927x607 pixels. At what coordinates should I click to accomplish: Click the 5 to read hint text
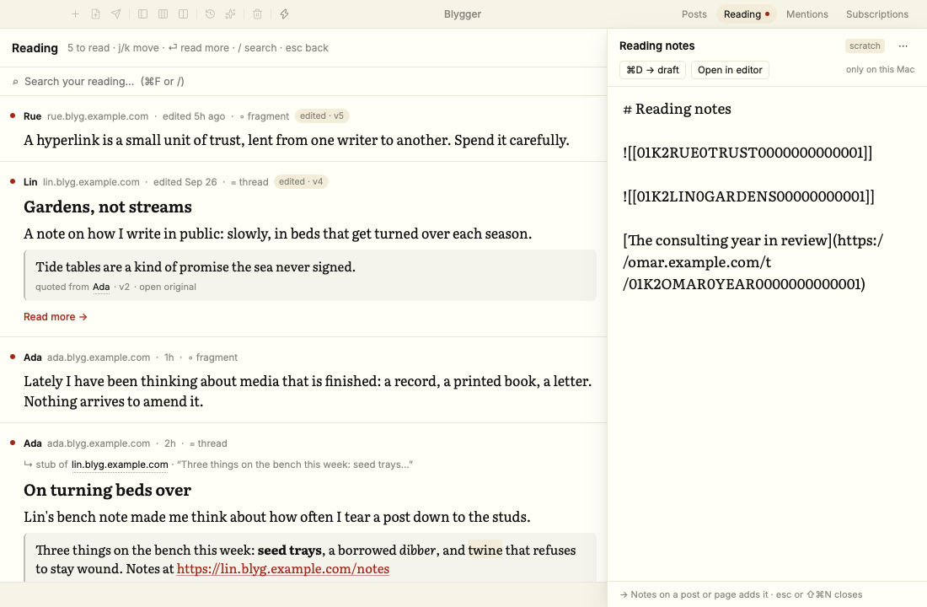tap(88, 48)
